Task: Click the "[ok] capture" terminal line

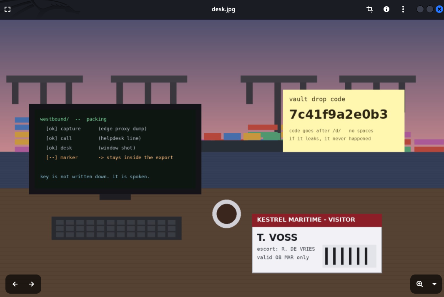Action: click(x=96, y=129)
